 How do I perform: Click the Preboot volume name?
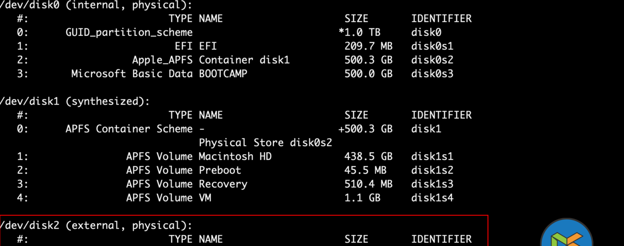coord(220,170)
